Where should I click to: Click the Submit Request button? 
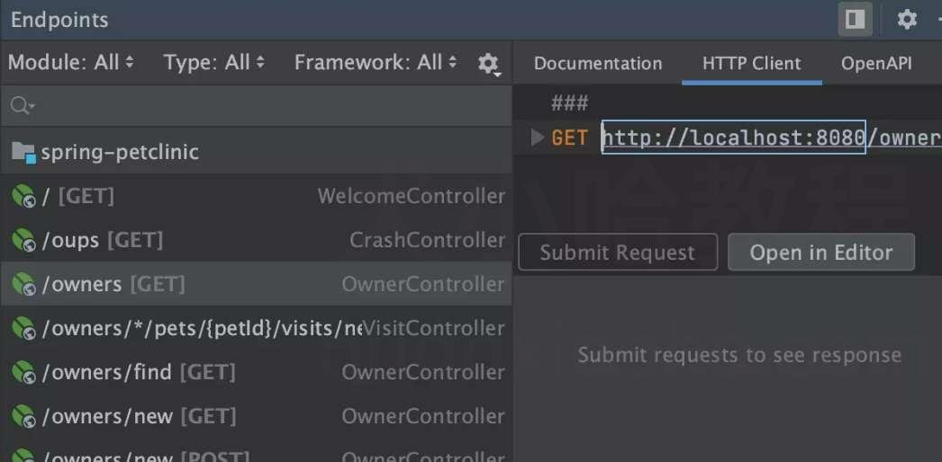618,253
